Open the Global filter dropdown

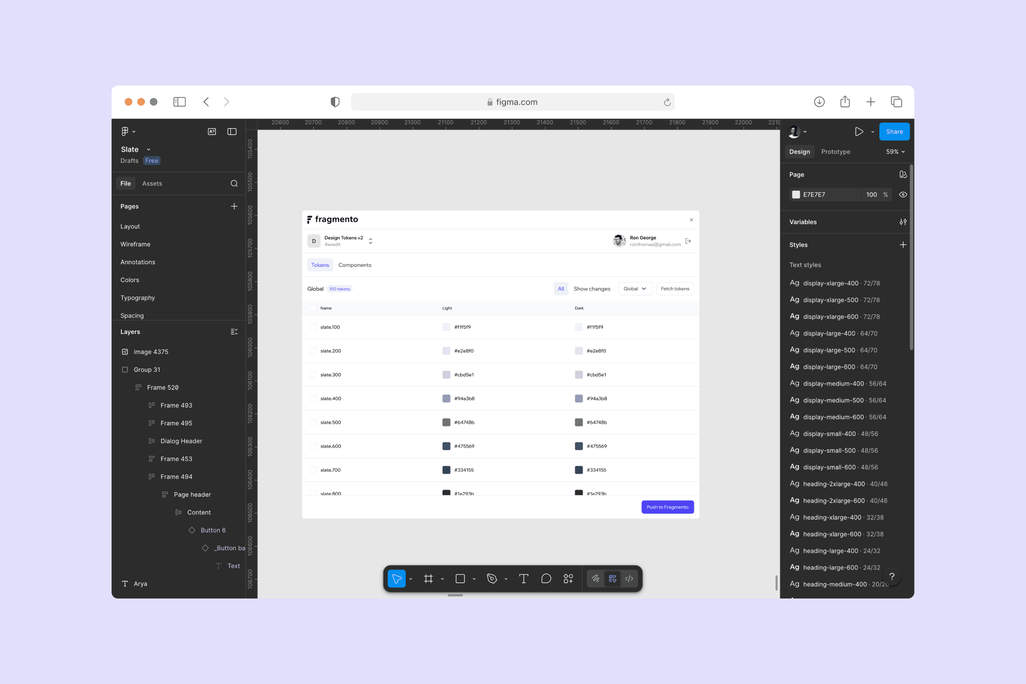(635, 289)
